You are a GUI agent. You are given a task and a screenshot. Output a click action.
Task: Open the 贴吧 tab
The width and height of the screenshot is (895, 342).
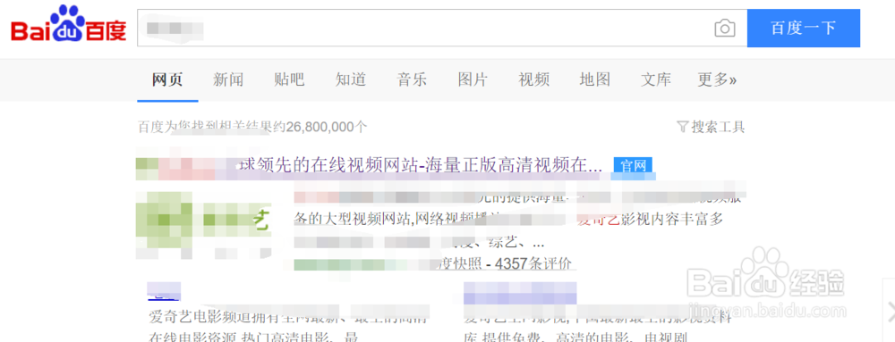coord(289,79)
